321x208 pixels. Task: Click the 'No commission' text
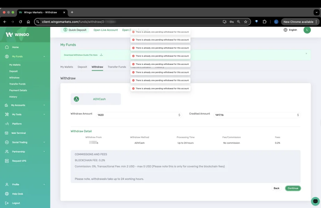(231, 143)
